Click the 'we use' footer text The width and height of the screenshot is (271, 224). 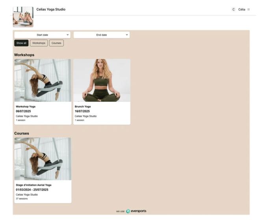click(x=120, y=211)
